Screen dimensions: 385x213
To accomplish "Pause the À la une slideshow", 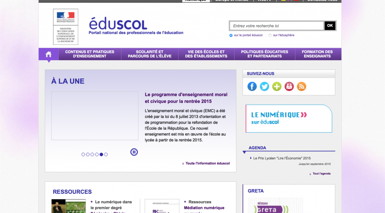I will point(134,152).
